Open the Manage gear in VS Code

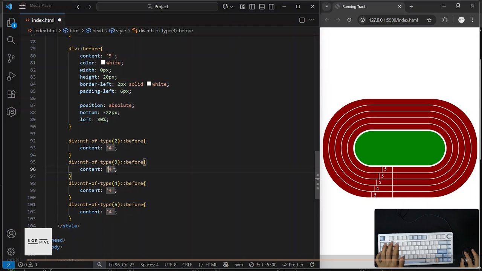click(11, 251)
